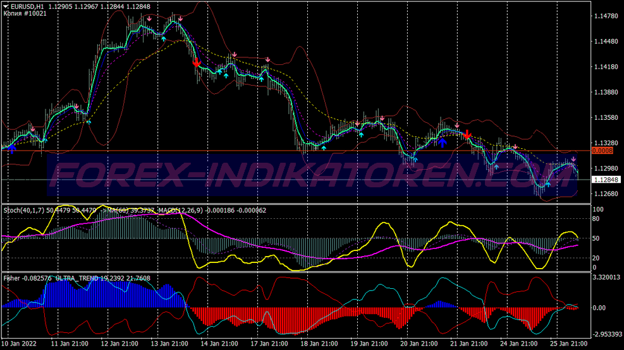Select the orange 0.0008 level label
Screen dimensions: 624x350
point(603,151)
